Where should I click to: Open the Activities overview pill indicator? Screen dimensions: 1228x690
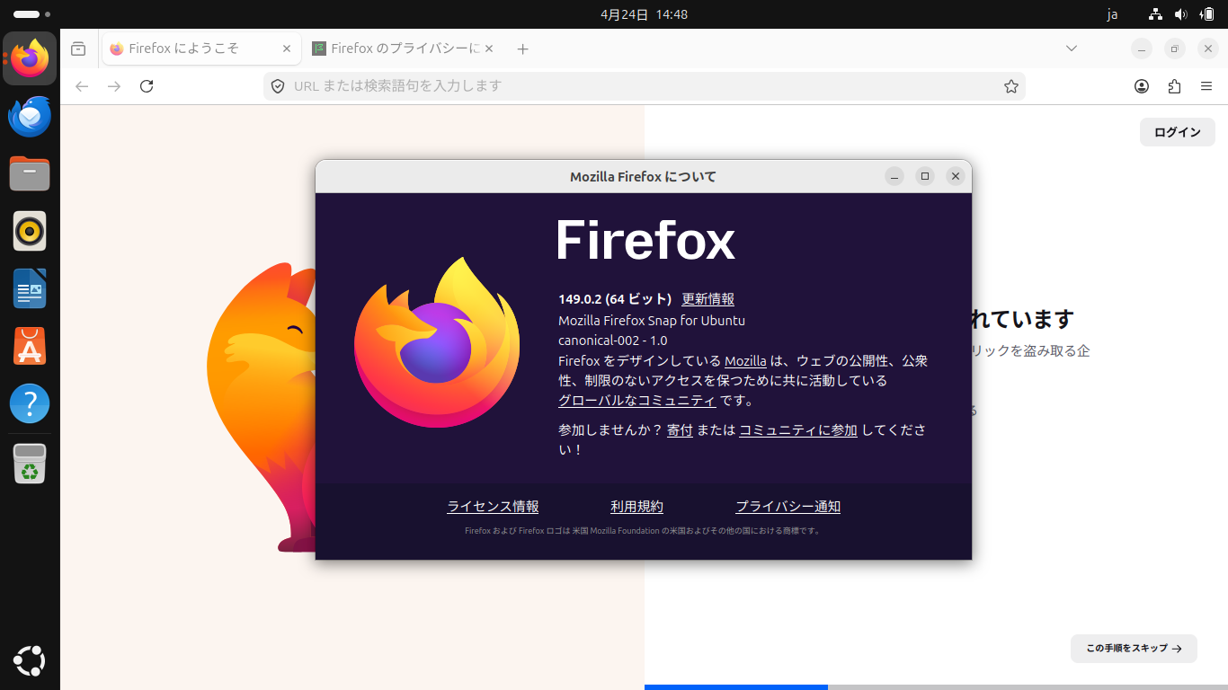point(32,14)
